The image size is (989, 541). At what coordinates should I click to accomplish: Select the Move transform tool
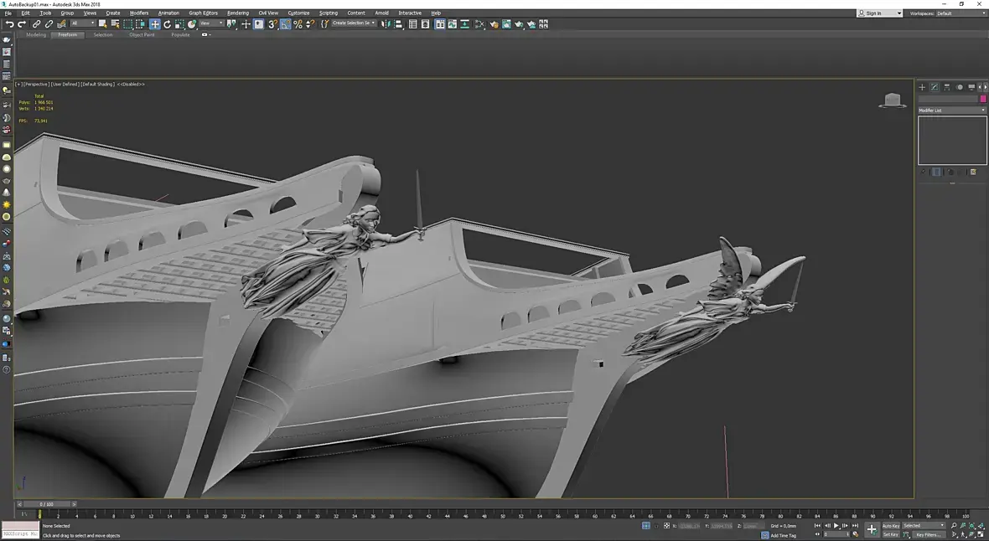[x=155, y=24]
